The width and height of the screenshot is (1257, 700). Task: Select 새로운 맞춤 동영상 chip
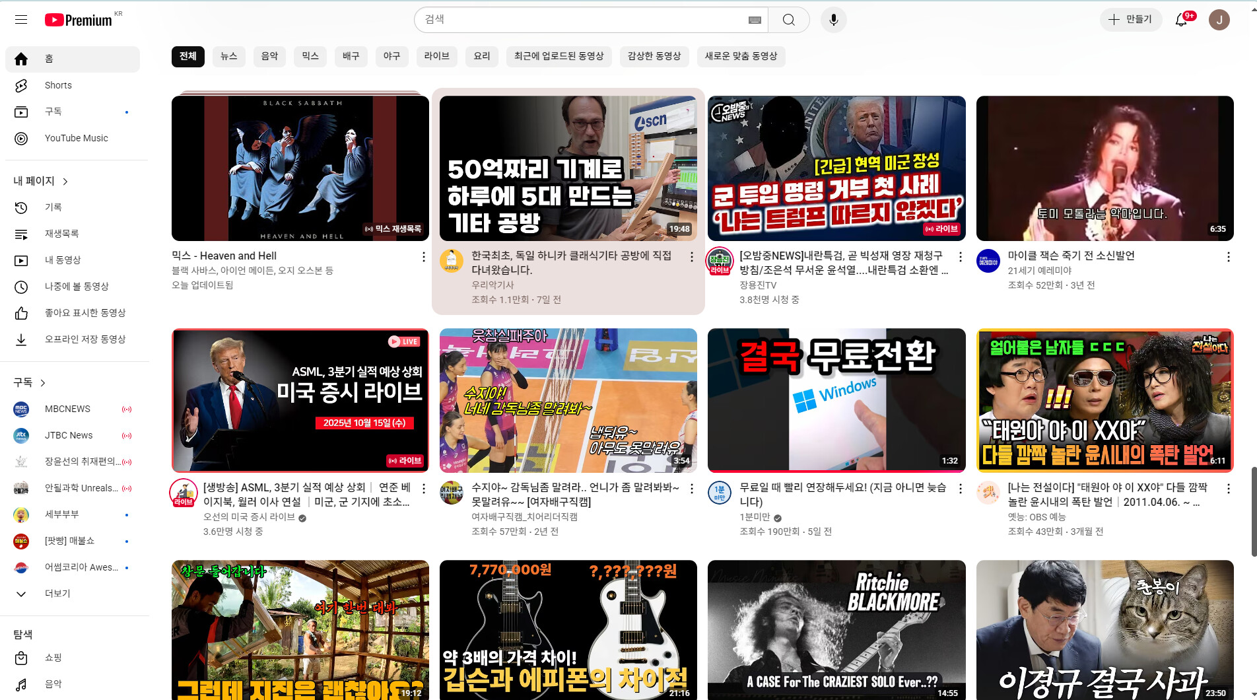click(x=741, y=56)
